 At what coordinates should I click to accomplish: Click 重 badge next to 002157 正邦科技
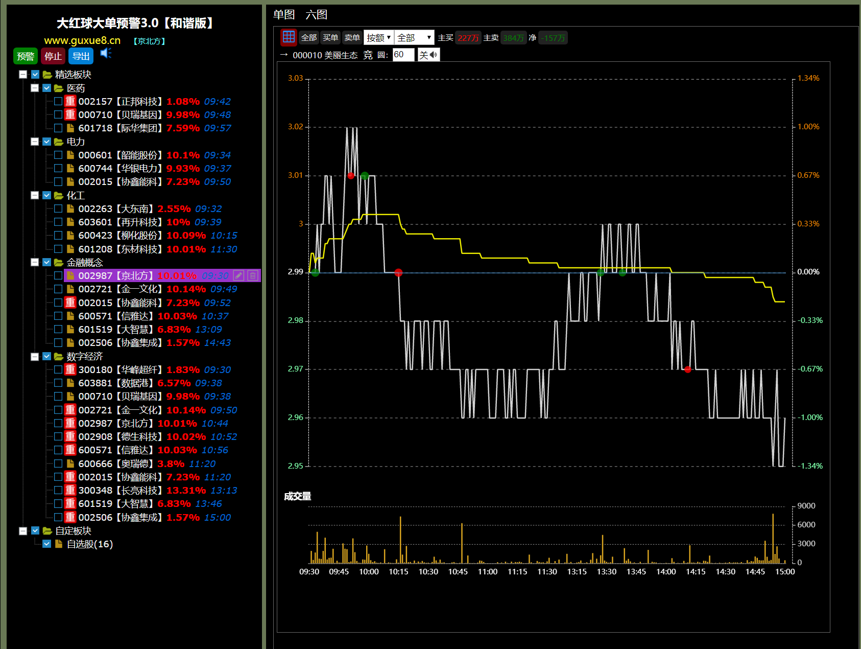[70, 101]
